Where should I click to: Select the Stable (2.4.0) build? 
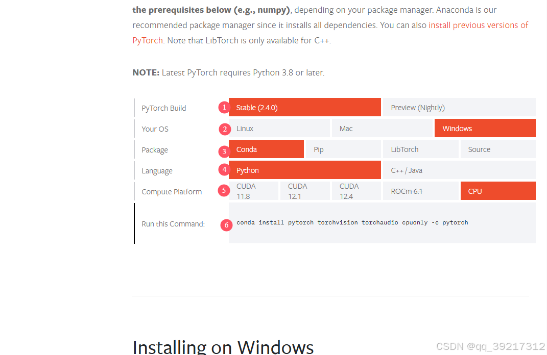coord(304,107)
